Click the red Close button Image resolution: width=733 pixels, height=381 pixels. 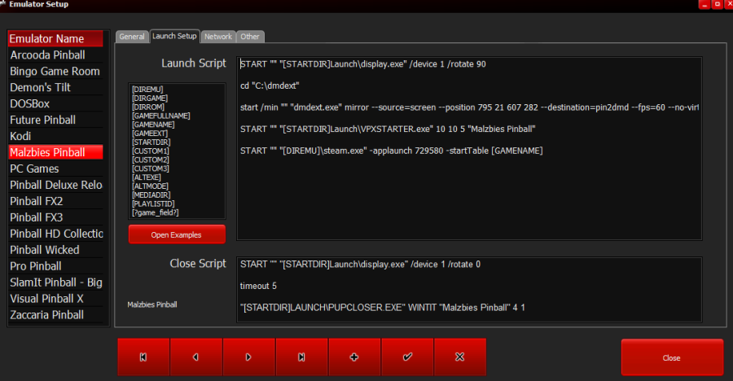click(671, 357)
